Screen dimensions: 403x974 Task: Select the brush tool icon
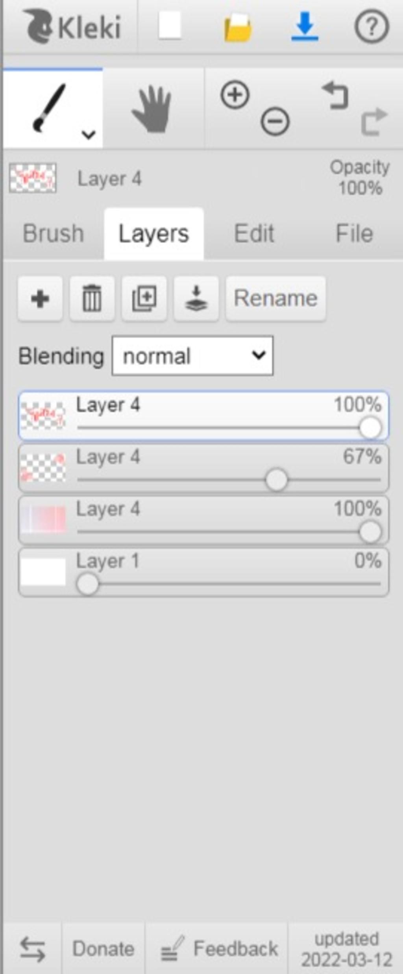[49, 107]
